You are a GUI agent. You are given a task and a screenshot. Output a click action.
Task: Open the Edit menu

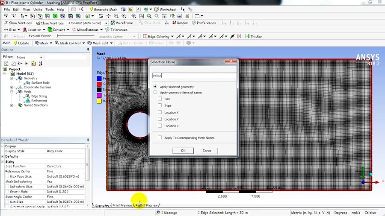coord(16,9)
